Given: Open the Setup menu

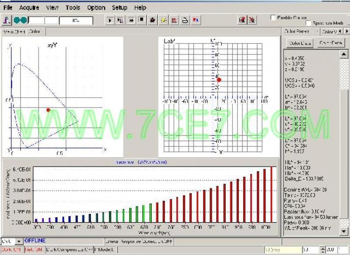Looking at the screenshot, I should [119, 7].
